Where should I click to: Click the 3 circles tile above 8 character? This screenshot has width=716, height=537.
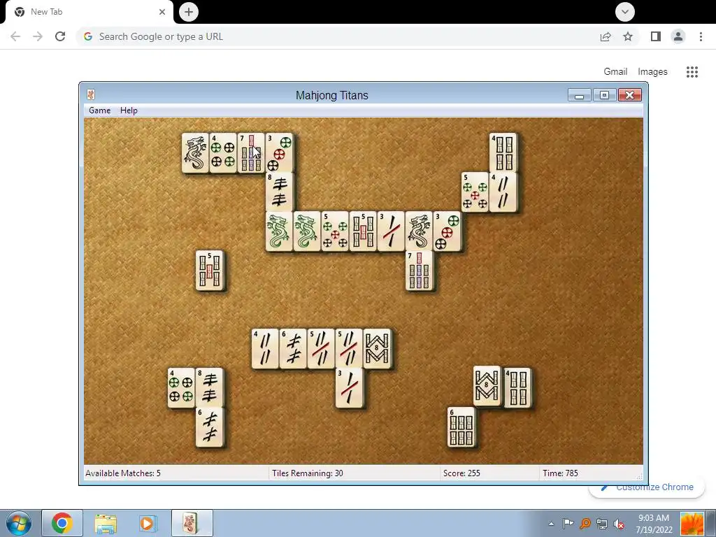(x=279, y=153)
